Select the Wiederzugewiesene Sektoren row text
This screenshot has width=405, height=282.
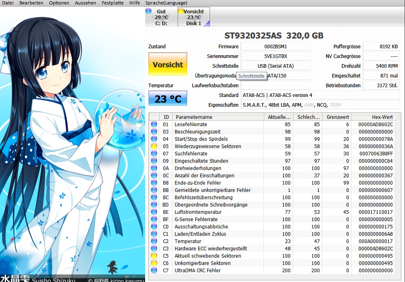208,146
